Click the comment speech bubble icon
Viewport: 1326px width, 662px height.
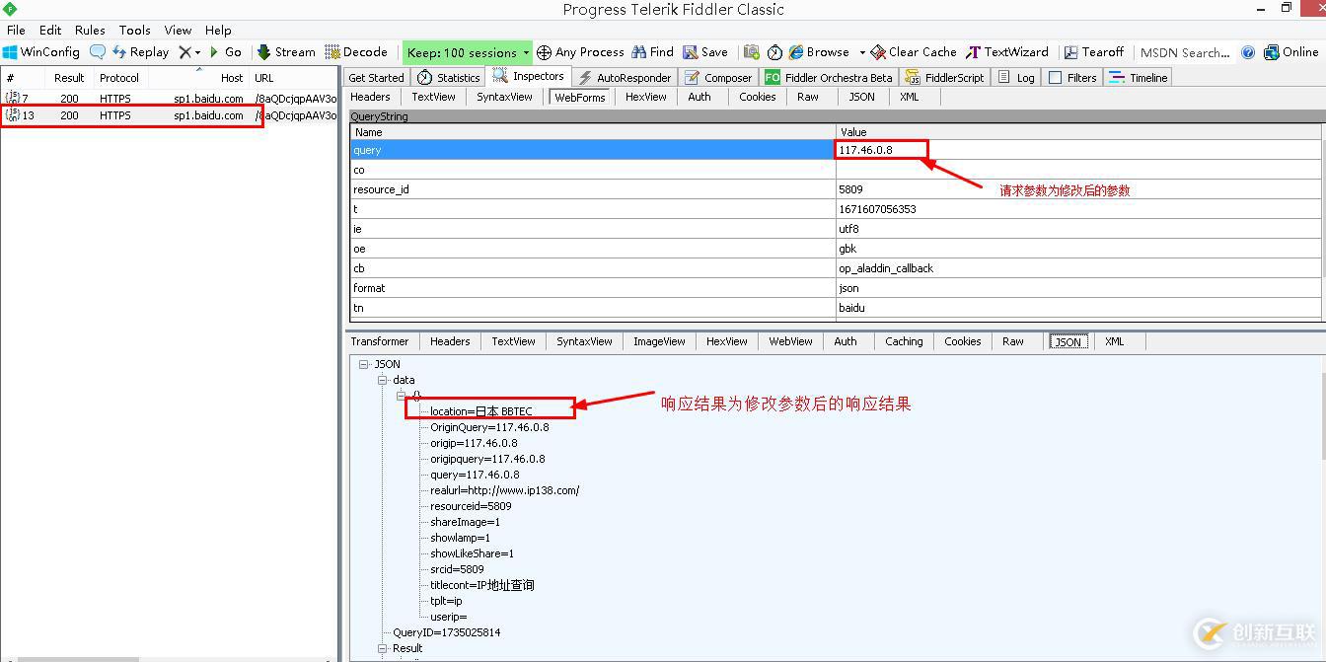pos(98,52)
